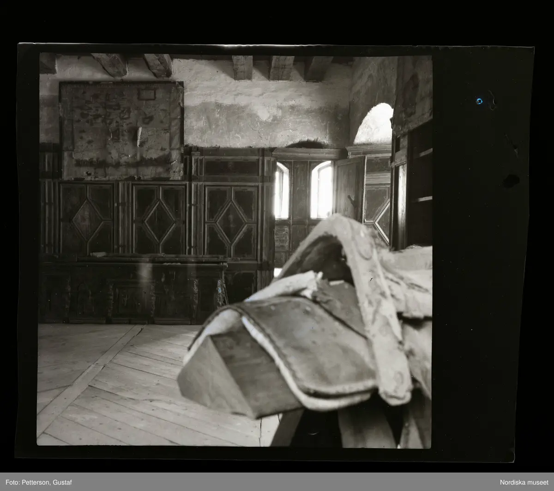The width and height of the screenshot is (554, 491).
Task: Click the arched window opening at upper right
Action: [375, 125]
